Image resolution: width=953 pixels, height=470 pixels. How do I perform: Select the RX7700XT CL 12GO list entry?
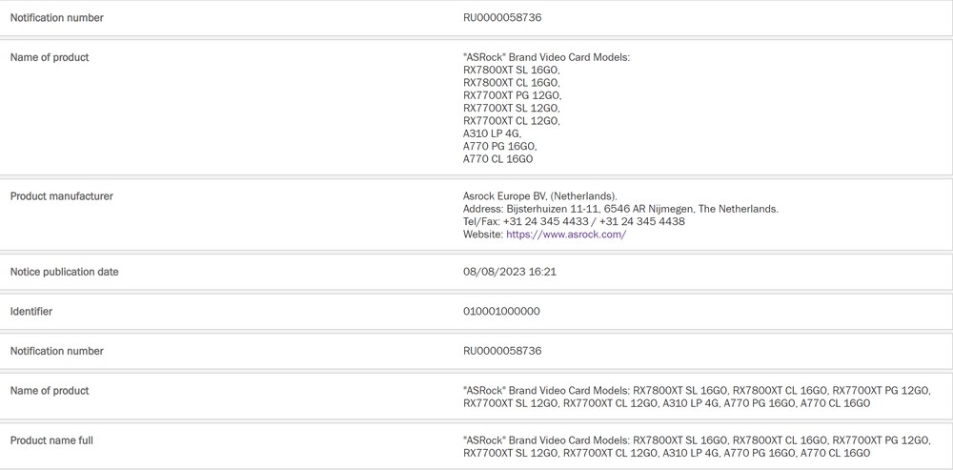click(x=511, y=121)
